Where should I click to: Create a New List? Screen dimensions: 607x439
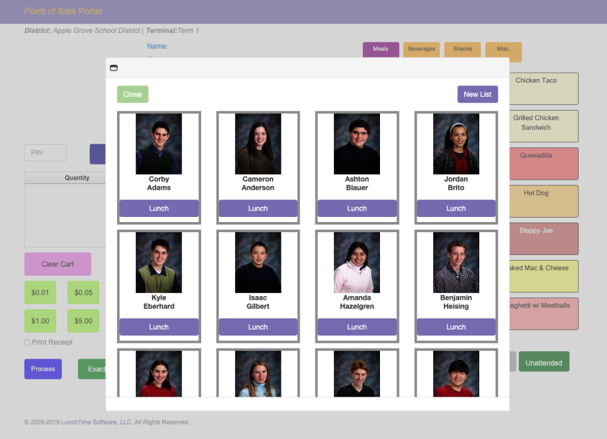click(477, 94)
